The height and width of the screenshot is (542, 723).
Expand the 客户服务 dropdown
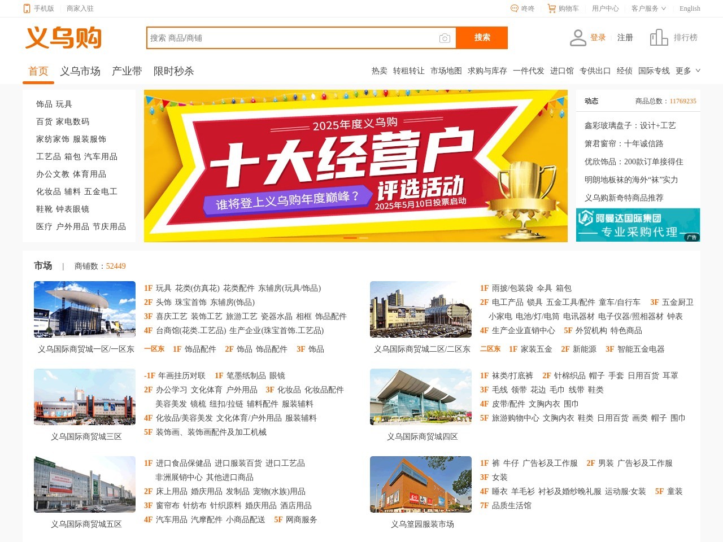coord(648,8)
